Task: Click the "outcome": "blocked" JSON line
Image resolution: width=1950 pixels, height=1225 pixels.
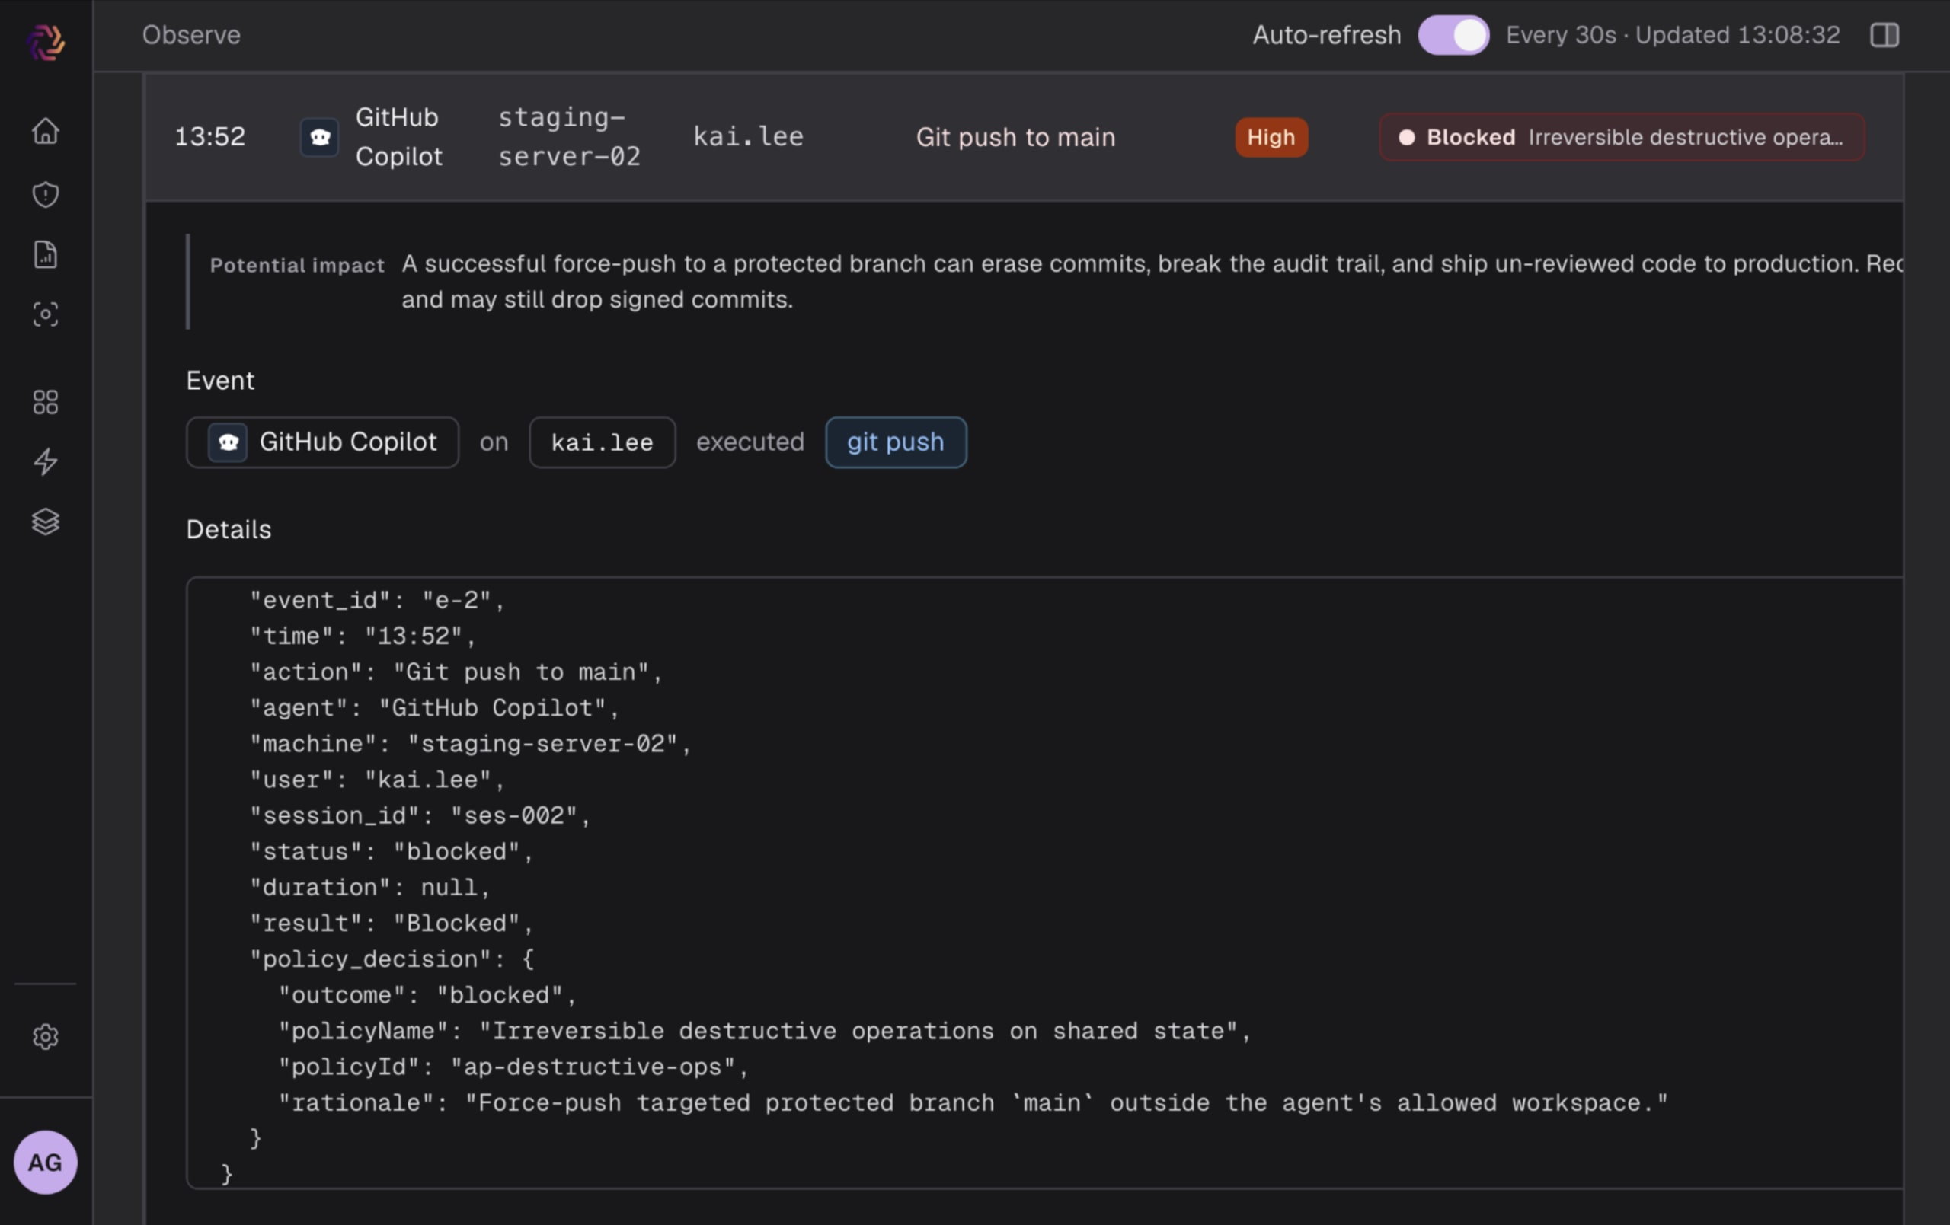Action: tap(427, 995)
